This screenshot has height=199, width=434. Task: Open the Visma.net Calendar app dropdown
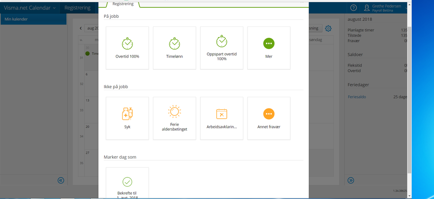(30, 8)
